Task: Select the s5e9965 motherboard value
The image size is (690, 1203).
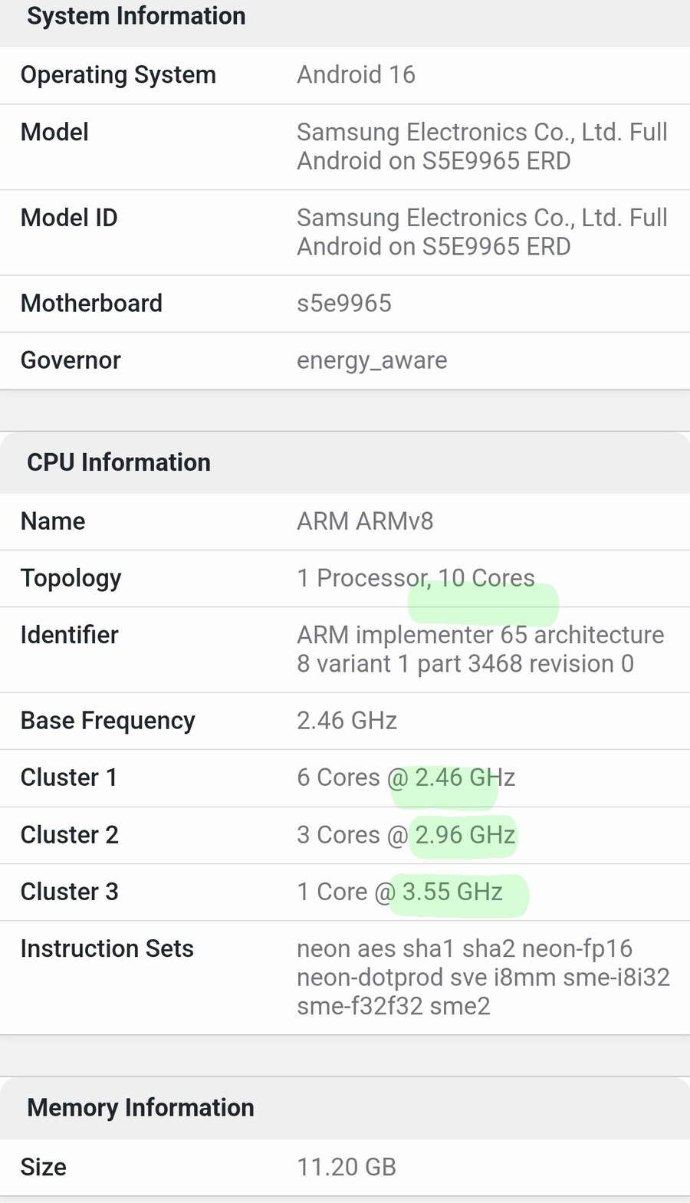Action: tap(344, 303)
